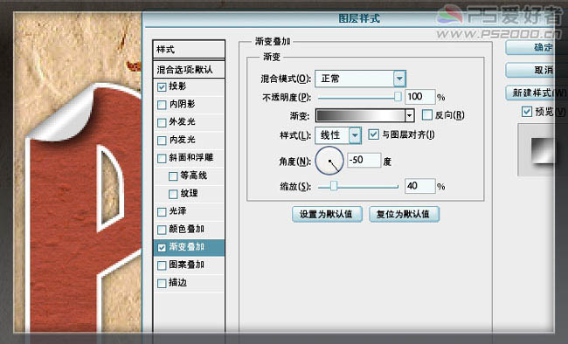Click the 取消 cancel button
This screenshot has height=344, width=568.
click(x=537, y=70)
